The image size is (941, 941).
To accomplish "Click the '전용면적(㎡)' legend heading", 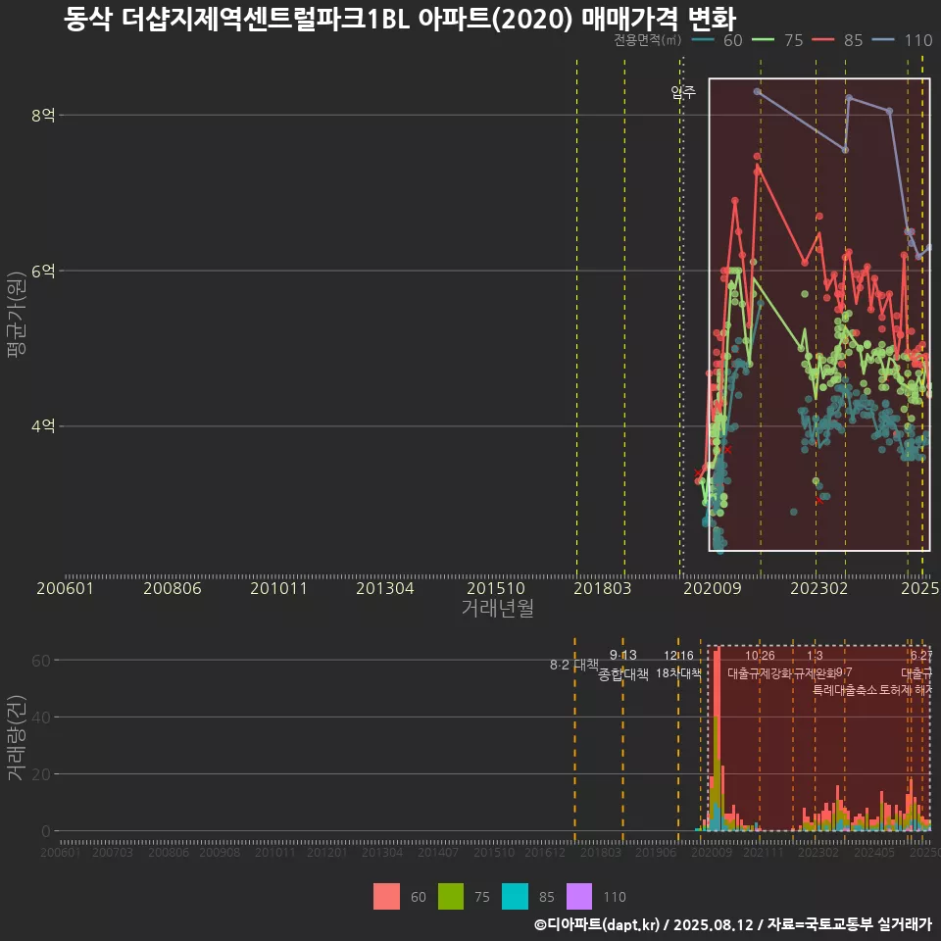I will point(648,40).
